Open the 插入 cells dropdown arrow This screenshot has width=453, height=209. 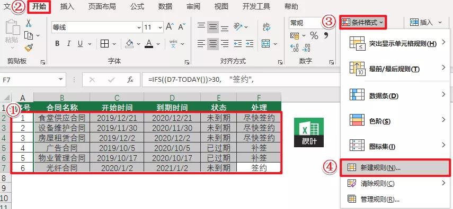[x=440, y=22]
